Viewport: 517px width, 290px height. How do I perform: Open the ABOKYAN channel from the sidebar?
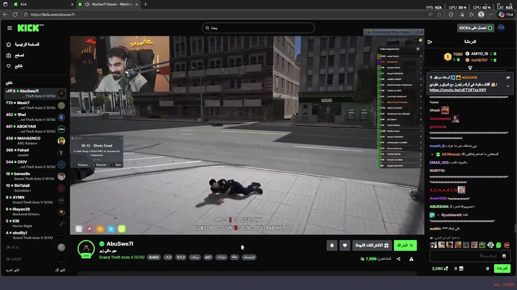(35, 129)
